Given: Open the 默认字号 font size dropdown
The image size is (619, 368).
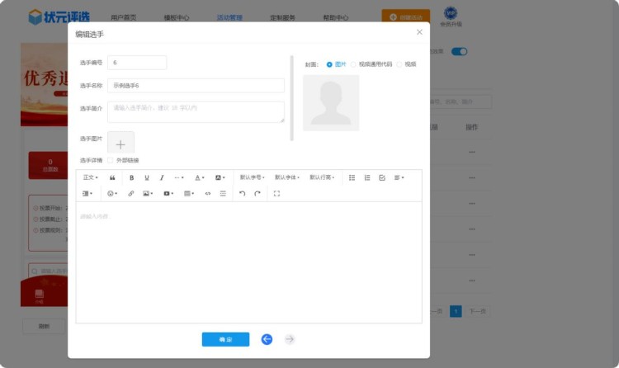Looking at the screenshot, I should coord(253,177).
